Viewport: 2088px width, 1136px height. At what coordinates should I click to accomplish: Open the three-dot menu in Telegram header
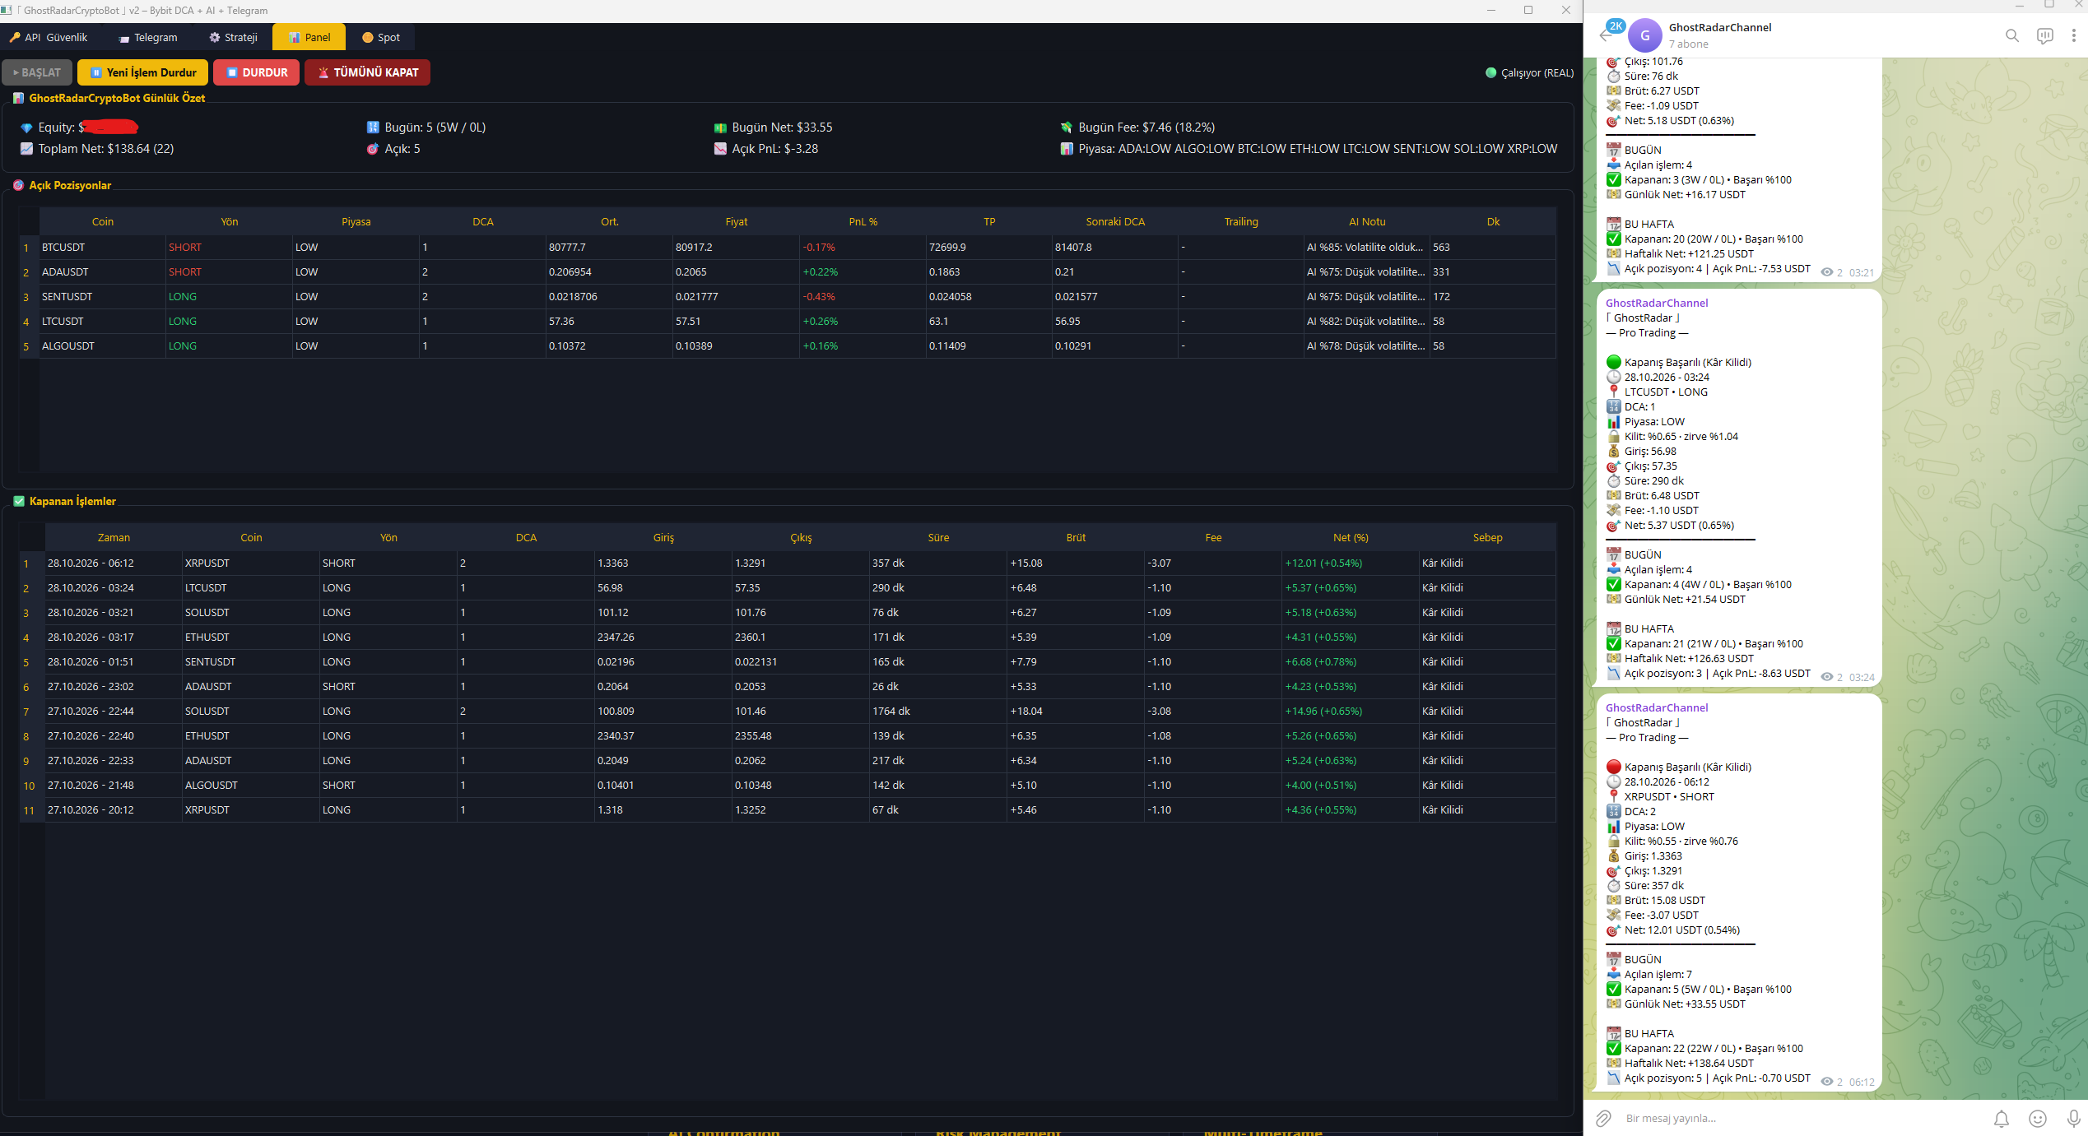click(2073, 35)
